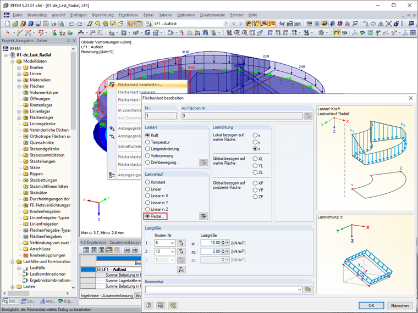Select the Konstant load distribution option

coord(147,182)
